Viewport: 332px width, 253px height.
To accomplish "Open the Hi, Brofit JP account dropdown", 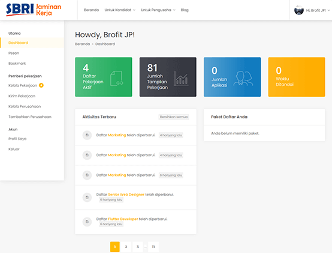I will [x=318, y=10].
